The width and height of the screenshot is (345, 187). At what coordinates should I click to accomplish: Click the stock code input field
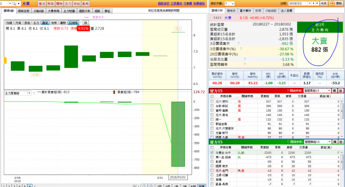[x=4, y=3]
